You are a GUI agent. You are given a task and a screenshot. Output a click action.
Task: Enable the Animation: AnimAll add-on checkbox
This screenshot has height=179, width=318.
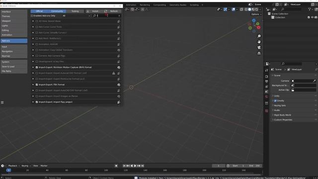point(37,44)
